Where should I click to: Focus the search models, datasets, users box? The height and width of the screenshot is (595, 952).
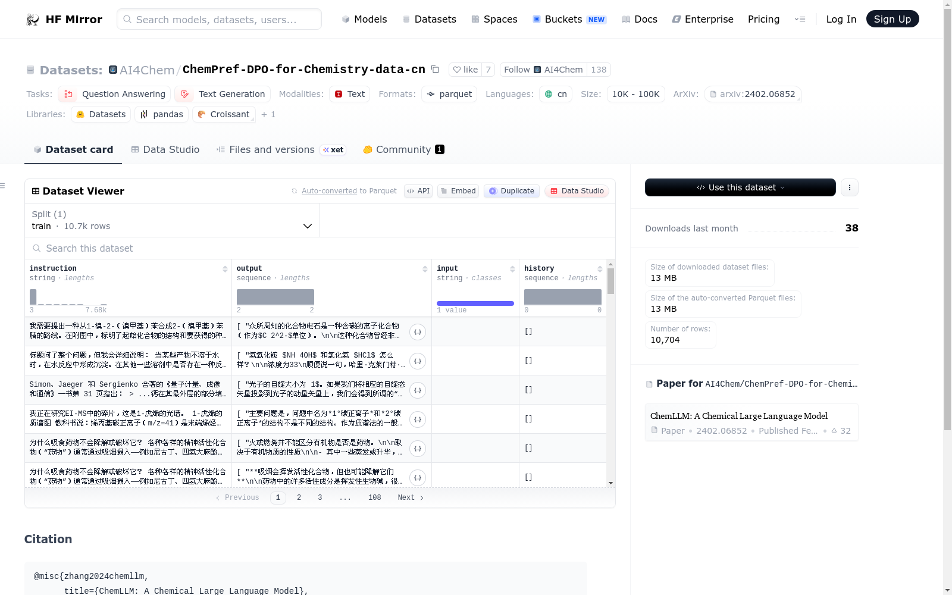pos(219,19)
